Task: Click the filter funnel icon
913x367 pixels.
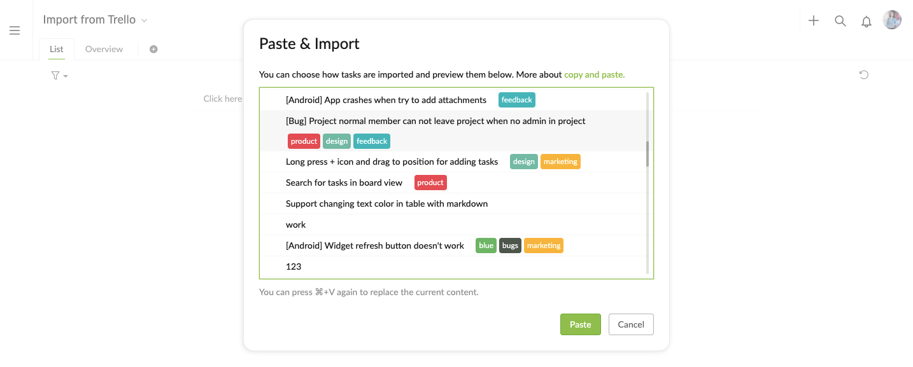Action: (x=55, y=75)
